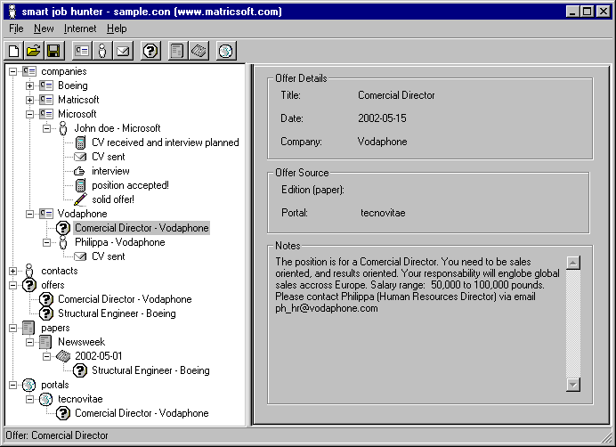The width and height of the screenshot is (616, 447).
Task: Open the New menu
Action: pos(44,28)
